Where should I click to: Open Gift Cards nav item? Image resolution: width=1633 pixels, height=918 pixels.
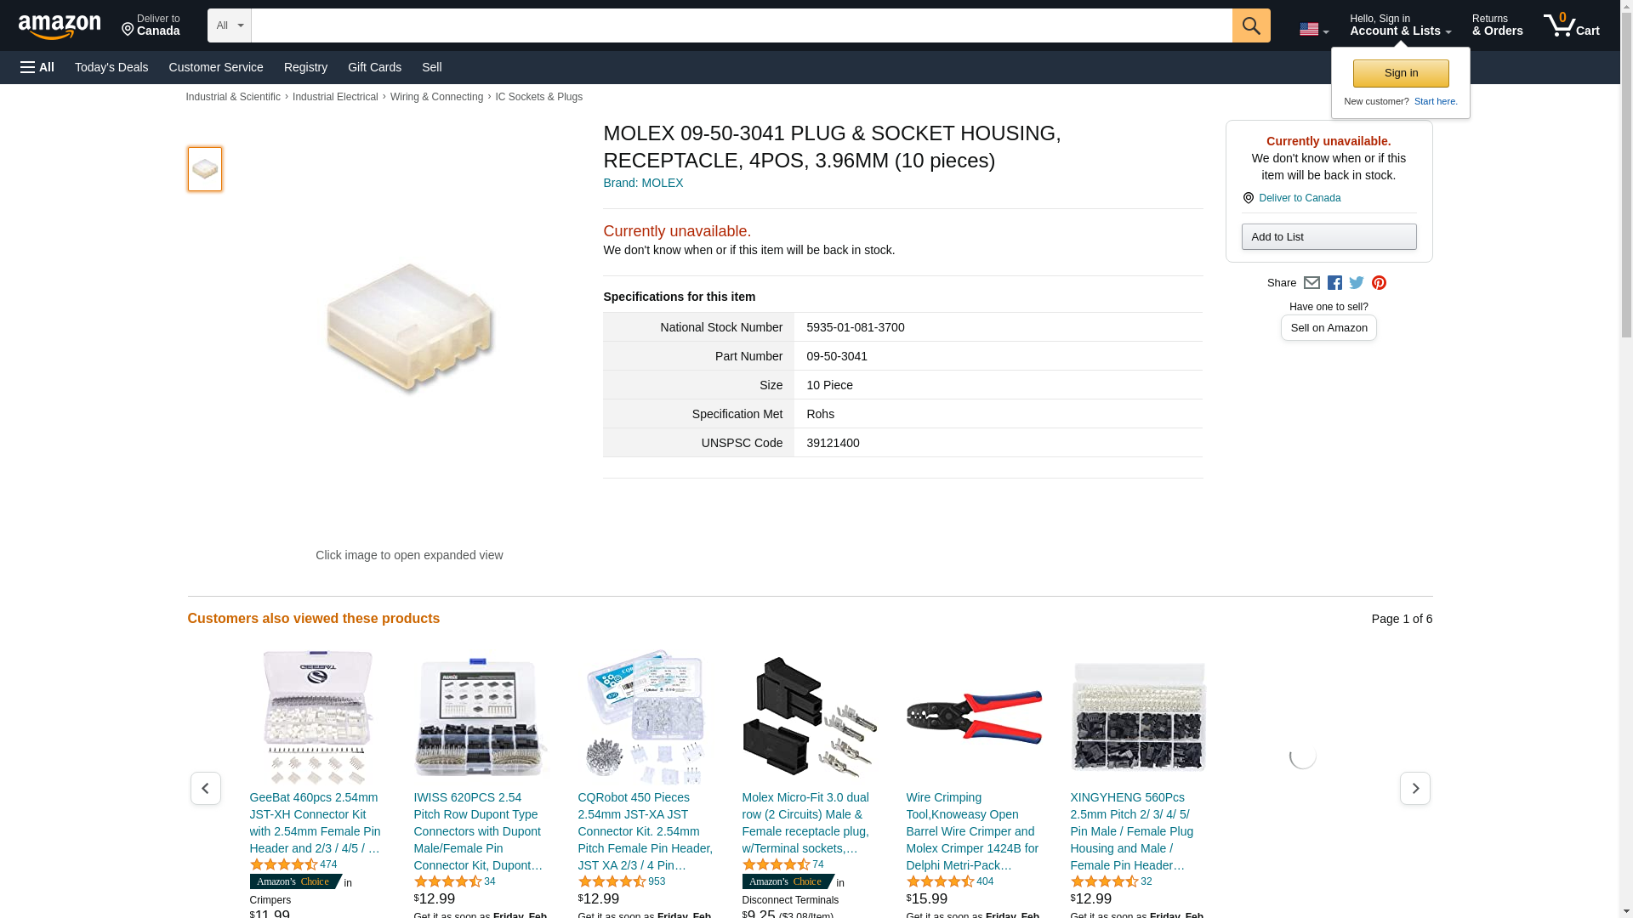pyautogui.click(x=374, y=67)
